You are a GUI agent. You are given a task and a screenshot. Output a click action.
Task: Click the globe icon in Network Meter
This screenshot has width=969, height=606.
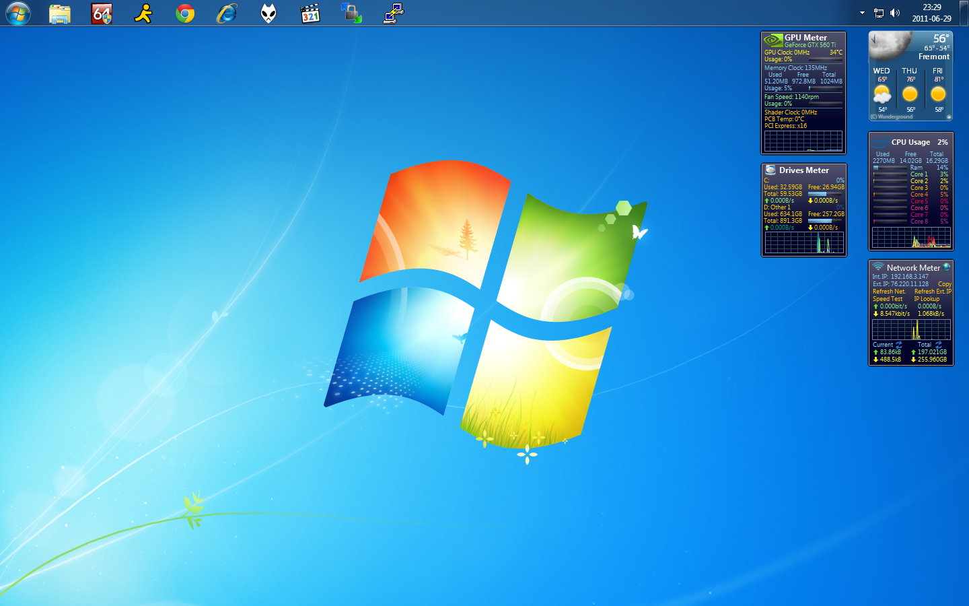[x=947, y=267]
